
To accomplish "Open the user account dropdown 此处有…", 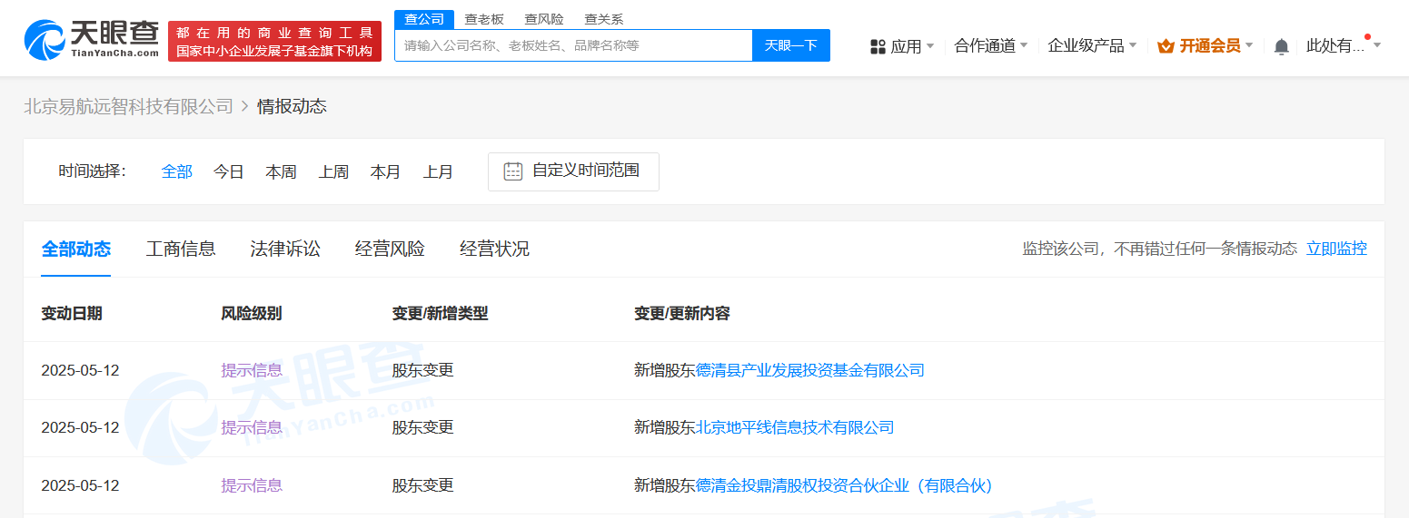I will pyautogui.click(x=1344, y=45).
